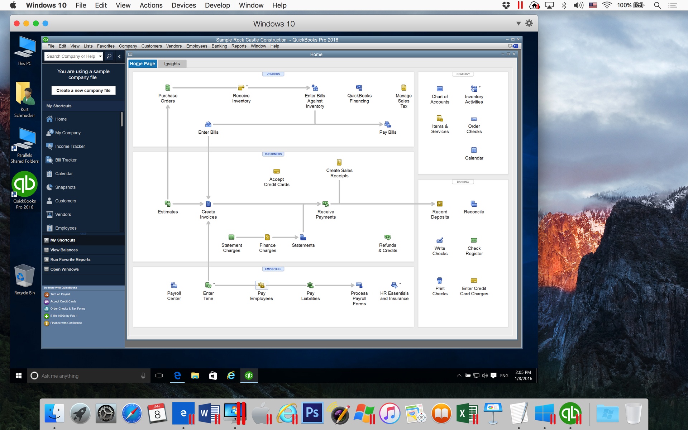Collapse the left icon bar with the arrow

pos(119,56)
